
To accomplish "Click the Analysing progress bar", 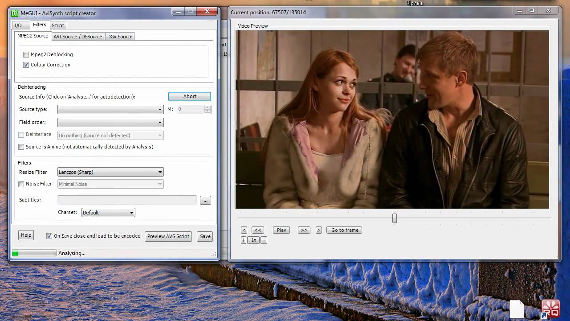I will [x=34, y=253].
